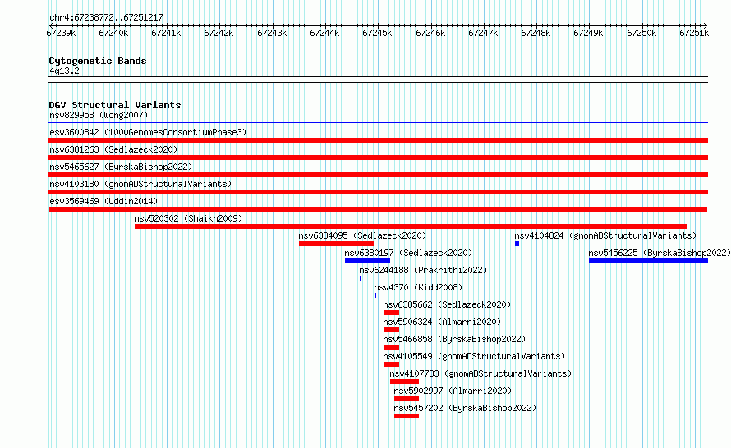Image resolution: width=731 pixels, height=448 pixels.
Task: Click the blue nsv6380197 variant bar
Action: pos(367,261)
